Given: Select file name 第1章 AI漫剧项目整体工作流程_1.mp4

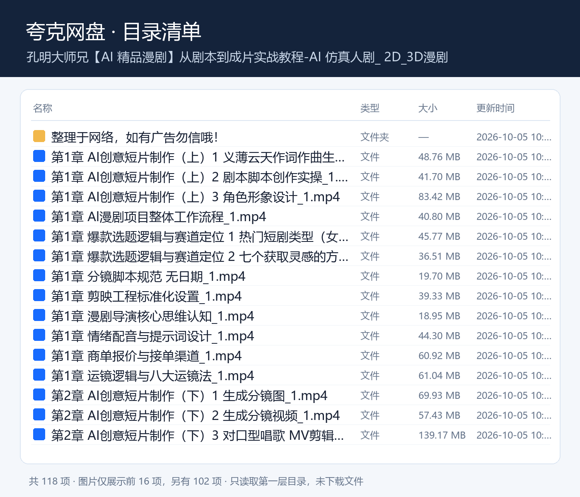Looking at the screenshot, I should 159,217.
